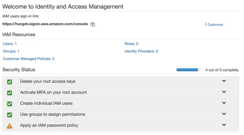Click Create individual IAM users text
The image size is (244, 135).
click(x=46, y=103)
